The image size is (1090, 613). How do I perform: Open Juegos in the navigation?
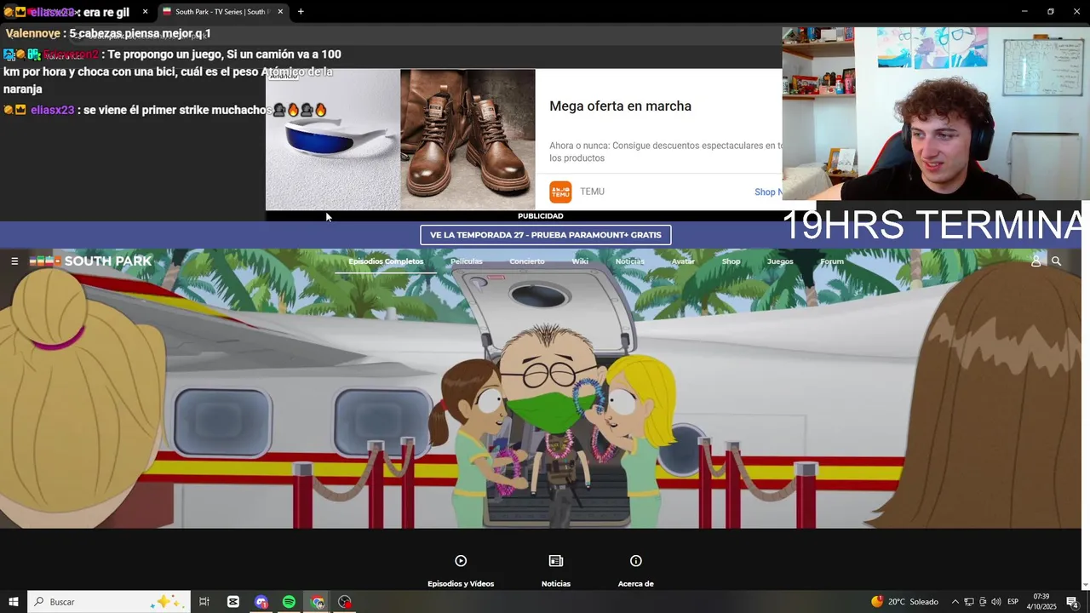pyautogui.click(x=780, y=261)
